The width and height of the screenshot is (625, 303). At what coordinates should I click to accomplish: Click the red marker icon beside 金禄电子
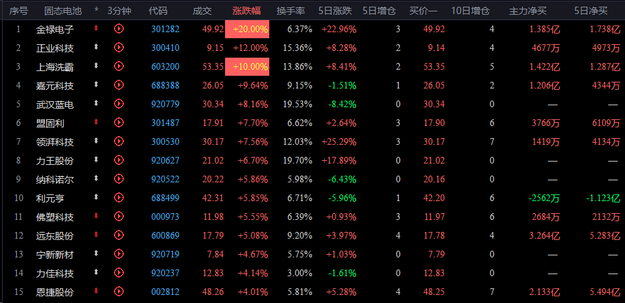click(x=96, y=28)
